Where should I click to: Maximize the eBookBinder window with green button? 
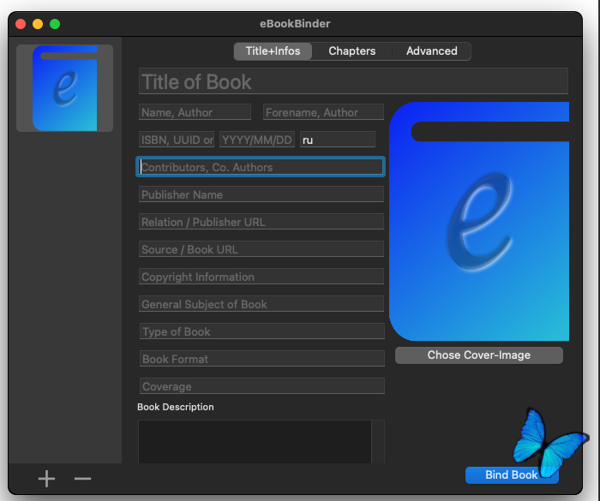click(x=55, y=24)
